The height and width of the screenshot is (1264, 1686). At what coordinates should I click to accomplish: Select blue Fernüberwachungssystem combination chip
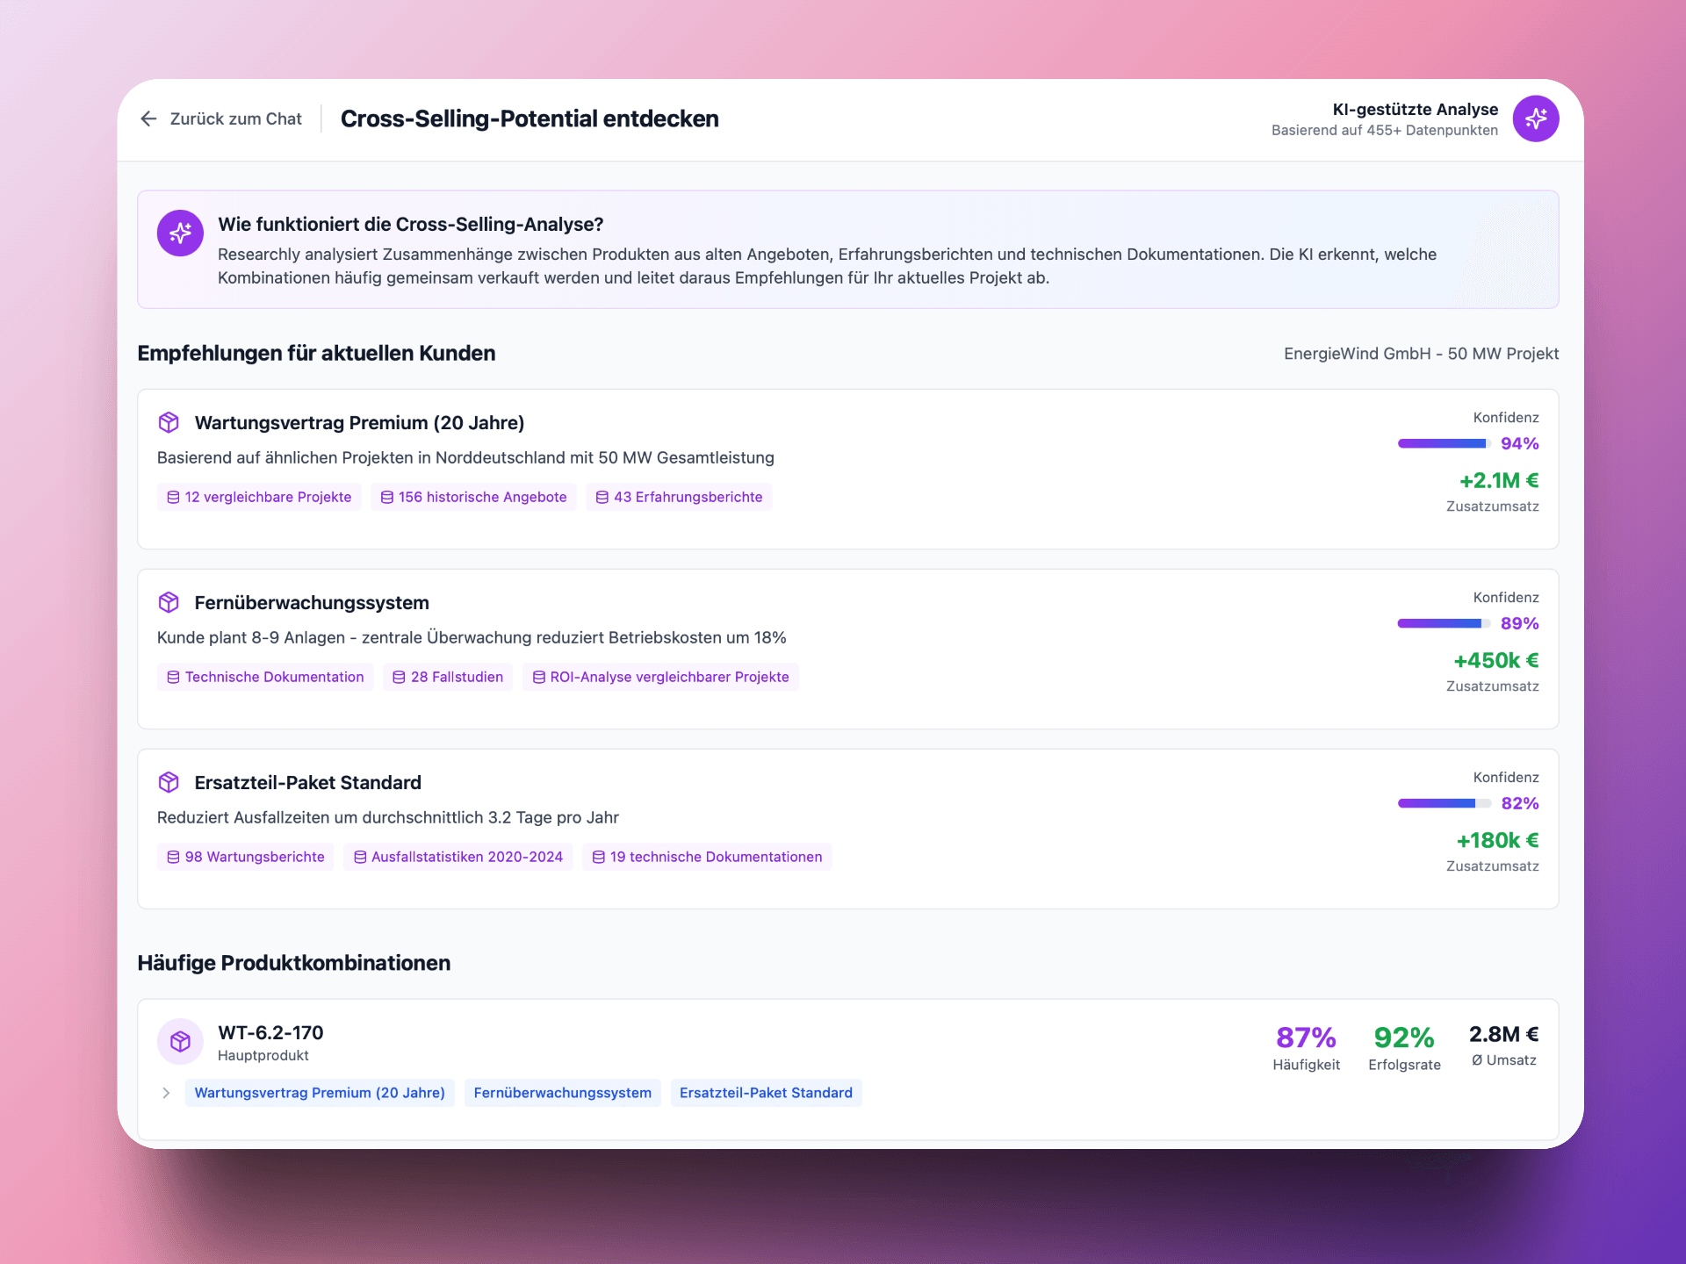tap(562, 1093)
